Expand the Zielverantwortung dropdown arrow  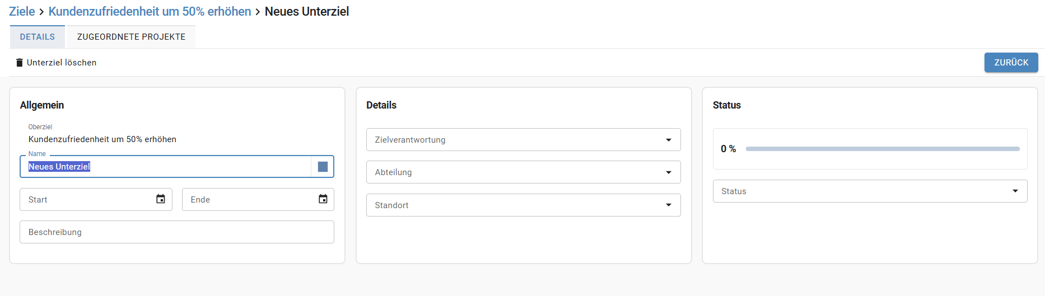point(669,140)
